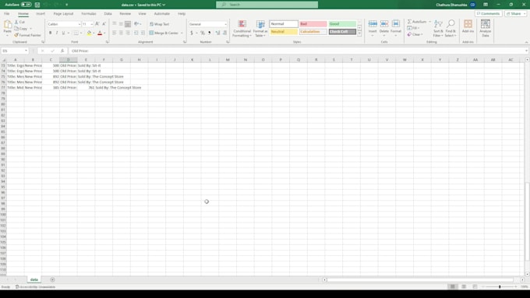Adjust the zoom slider handle

click(500, 286)
